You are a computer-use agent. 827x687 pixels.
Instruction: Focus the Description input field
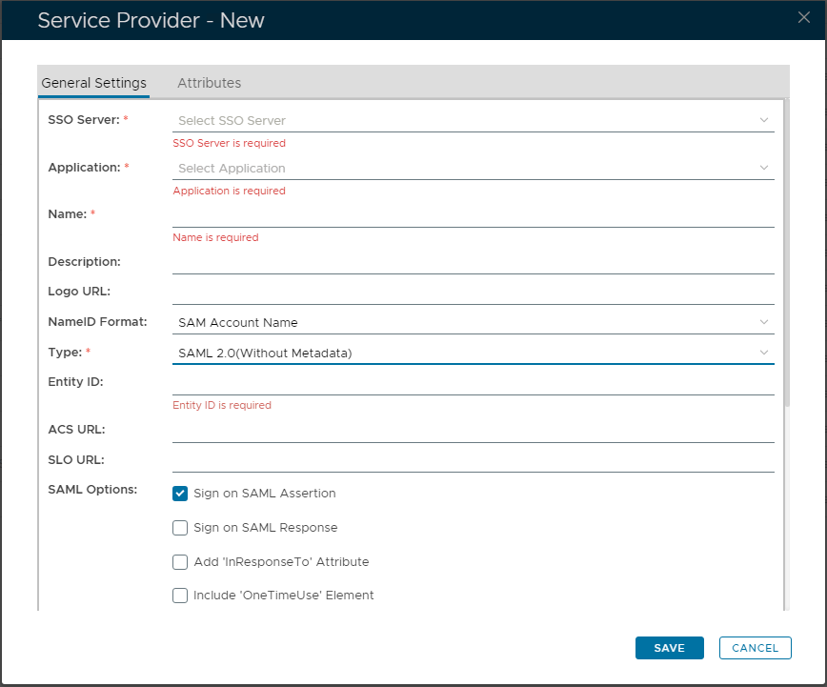(473, 262)
